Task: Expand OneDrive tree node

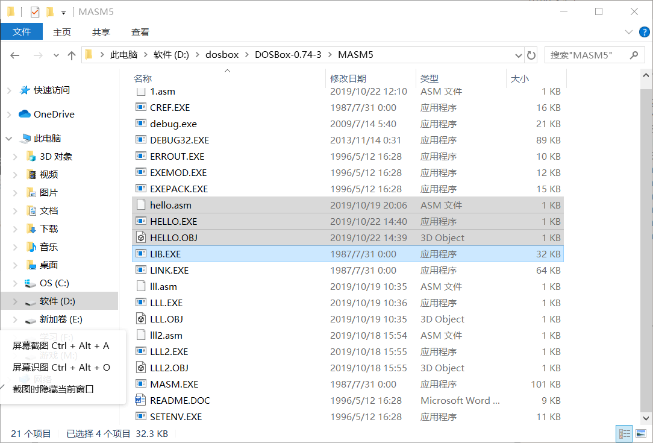Action: tap(9, 114)
